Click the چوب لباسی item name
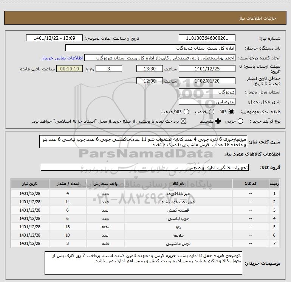The width and height of the screenshot is (291, 282). 178,219
